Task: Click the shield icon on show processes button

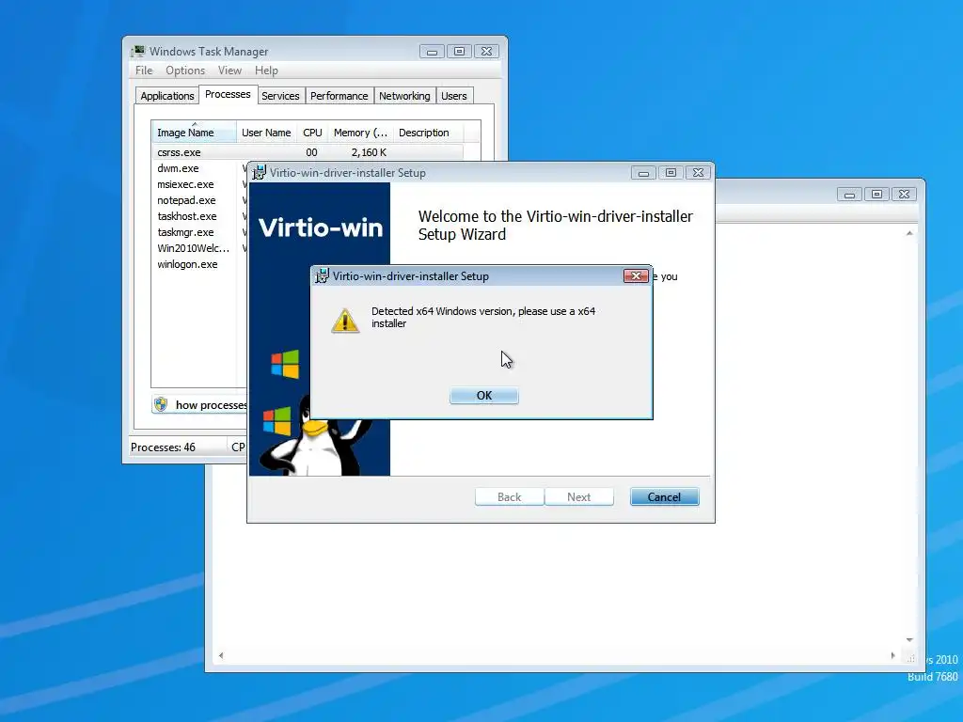Action: pyautogui.click(x=161, y=404)
